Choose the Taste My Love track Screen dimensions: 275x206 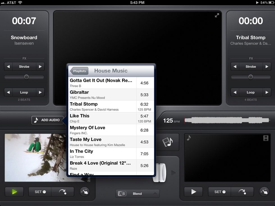(111, 142)
